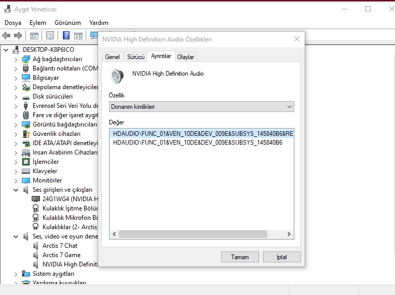Click the Properties toolbar icon
395x295 pixels.
[50, 35]
